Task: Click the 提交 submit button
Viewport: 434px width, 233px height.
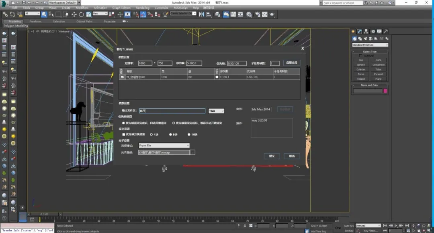Action: pos(272,156)
